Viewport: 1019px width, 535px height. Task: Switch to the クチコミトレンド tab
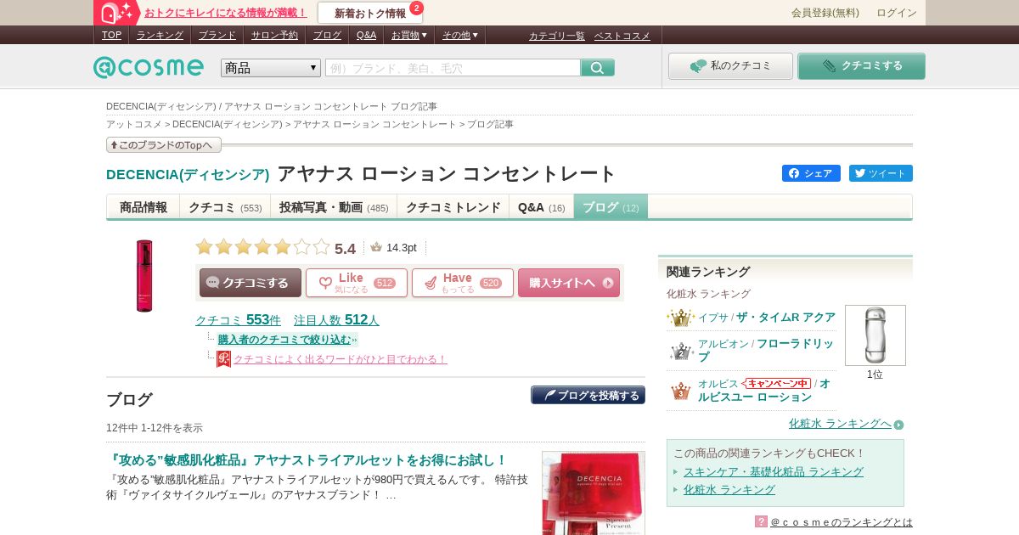453,207
